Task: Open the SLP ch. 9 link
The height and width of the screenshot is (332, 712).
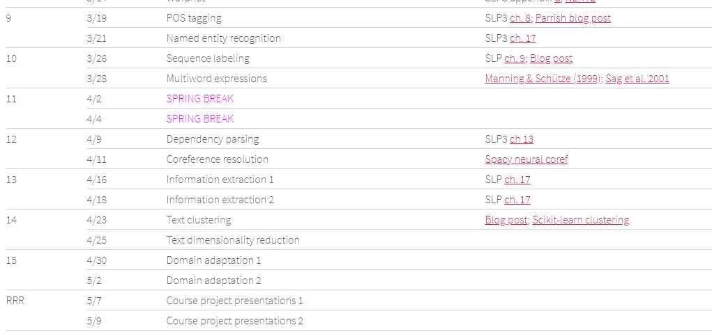Action: [x=515, y=58]
